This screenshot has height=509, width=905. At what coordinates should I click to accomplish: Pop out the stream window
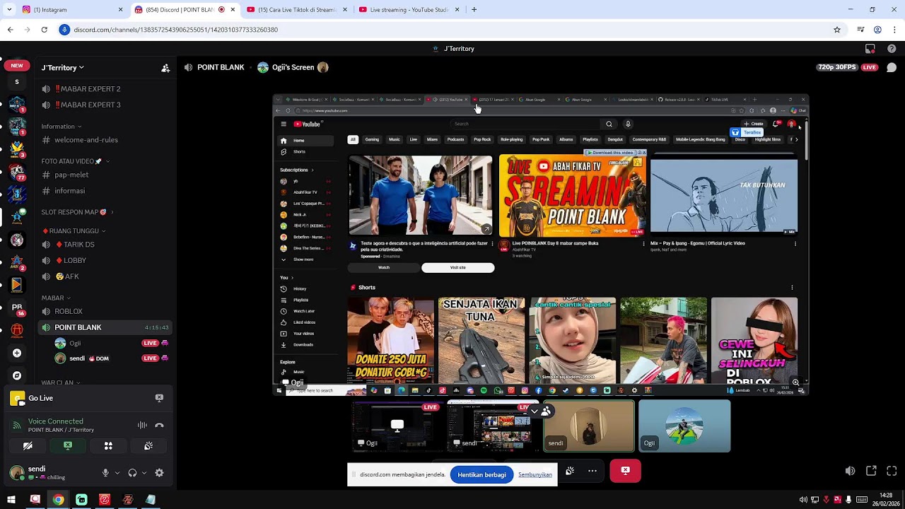coord(871,471)
